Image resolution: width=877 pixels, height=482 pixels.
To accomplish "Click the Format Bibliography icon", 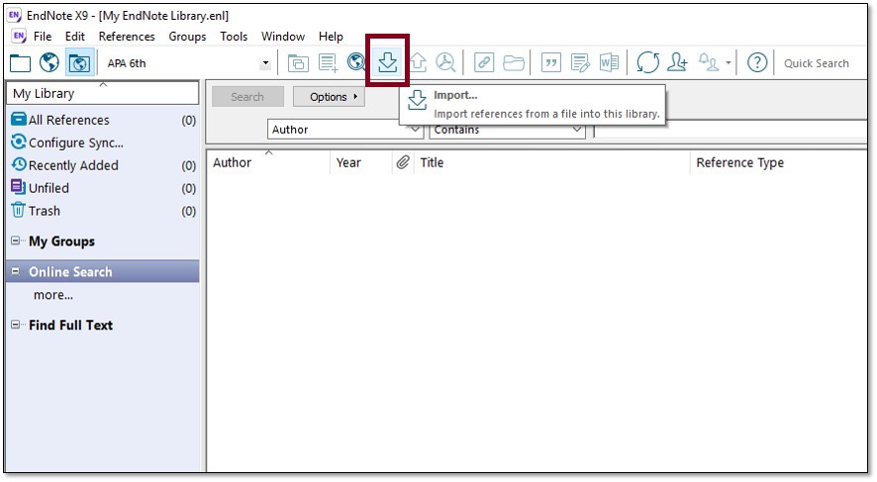I will pyautogui.click(x=580, y=62).
